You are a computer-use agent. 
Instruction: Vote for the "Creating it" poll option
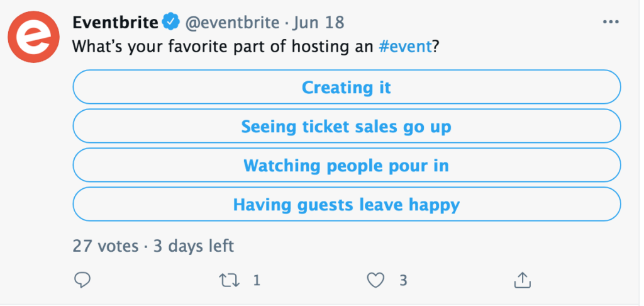pyautogui.click(x=347, y=87)
